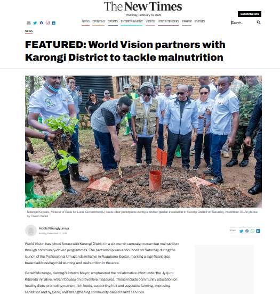280x296 pixels.
Task: Open the ENTERTAINMENT menu item
Action: click(x=132, y=21)
